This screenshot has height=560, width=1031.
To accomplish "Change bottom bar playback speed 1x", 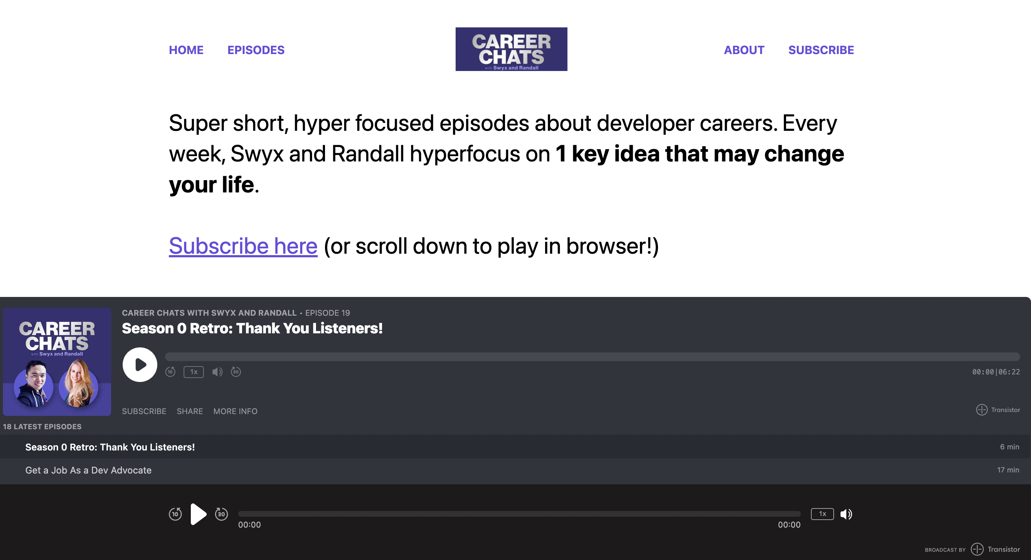I will 822,514.
